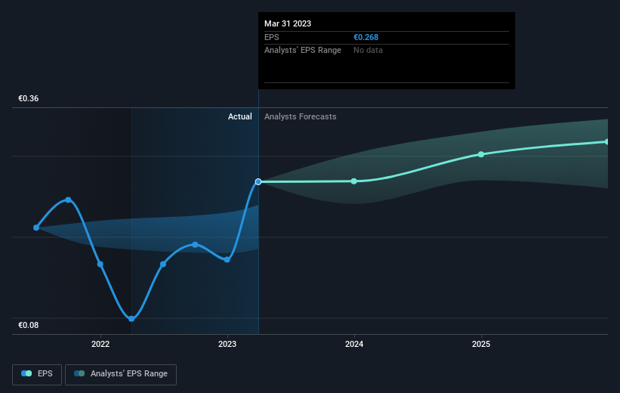Image resolution: width=620 pixels, height=393 pixels.
Task: Select the highlighted Mar 31 2023 data point
Action: pyautogui.click(x=258, y=181)
